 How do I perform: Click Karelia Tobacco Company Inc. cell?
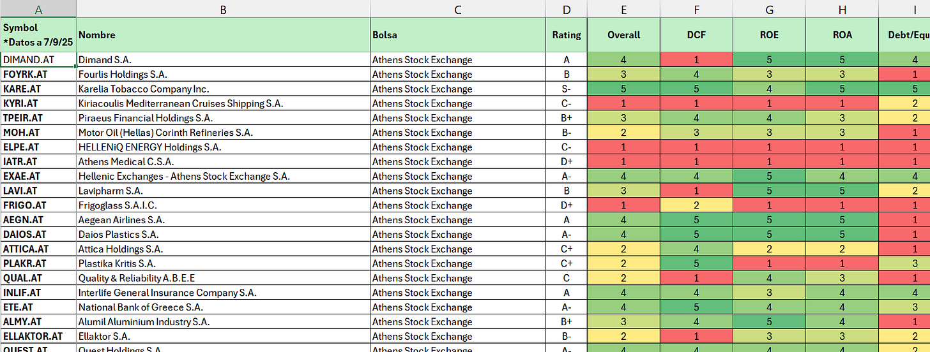click(223, 89)
